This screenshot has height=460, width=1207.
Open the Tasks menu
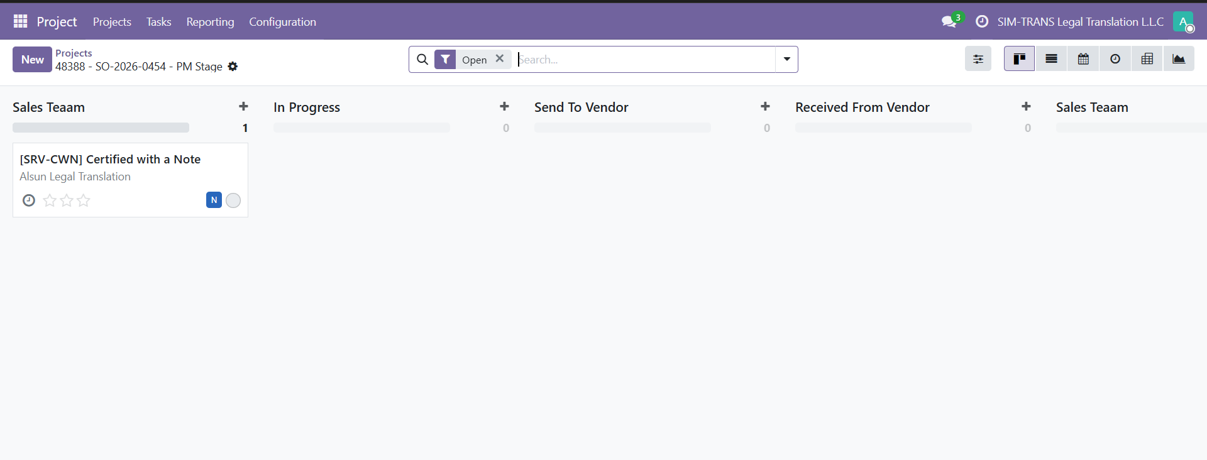[x=158, y=21]
